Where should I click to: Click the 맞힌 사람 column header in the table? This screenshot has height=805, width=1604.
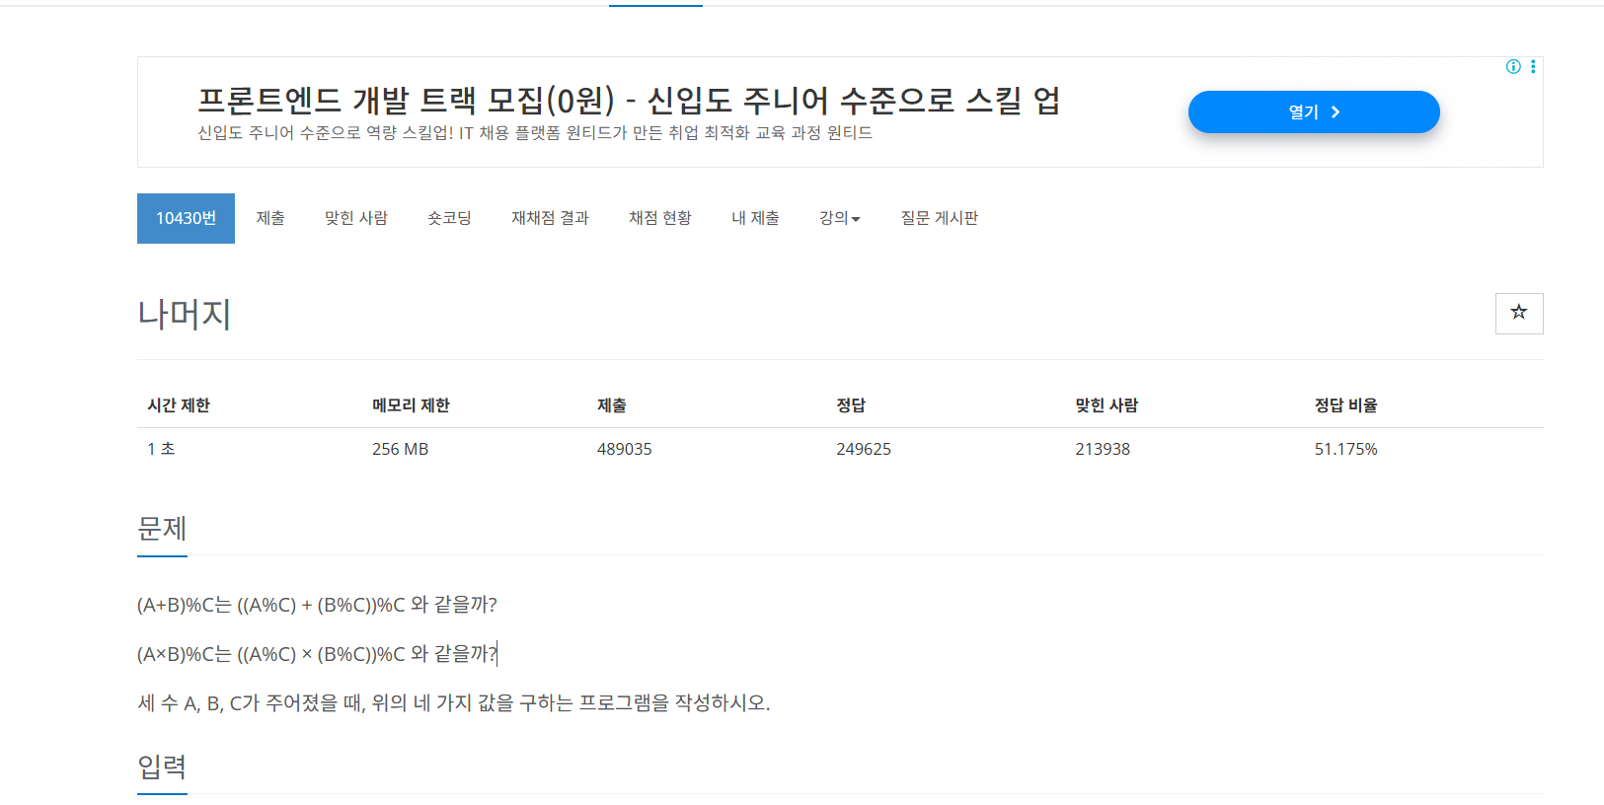(x=1107, y=405)
